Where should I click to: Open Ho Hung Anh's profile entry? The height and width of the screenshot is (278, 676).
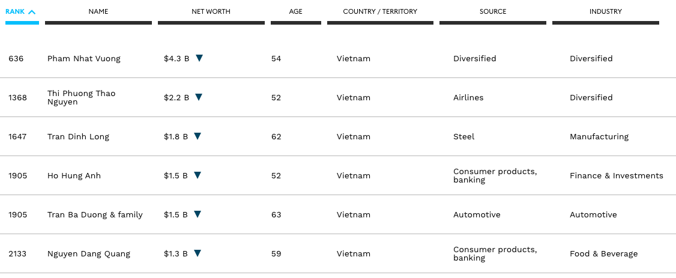[x=74, y=176]
